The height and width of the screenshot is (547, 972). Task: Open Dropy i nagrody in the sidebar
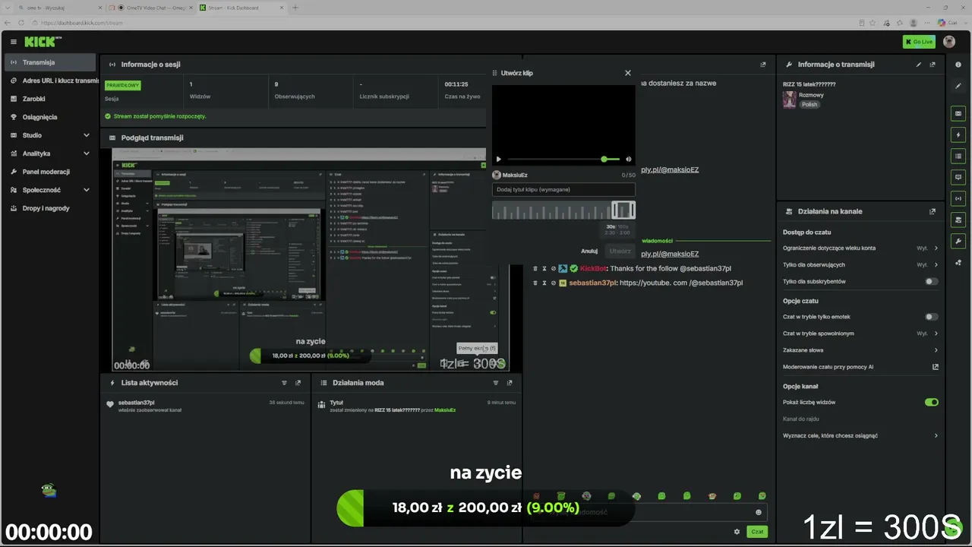tap(50, 208)
